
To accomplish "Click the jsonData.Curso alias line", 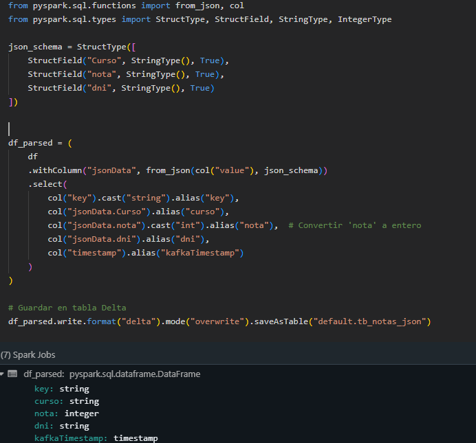I will pyautogui.click(x=138, y=212).
